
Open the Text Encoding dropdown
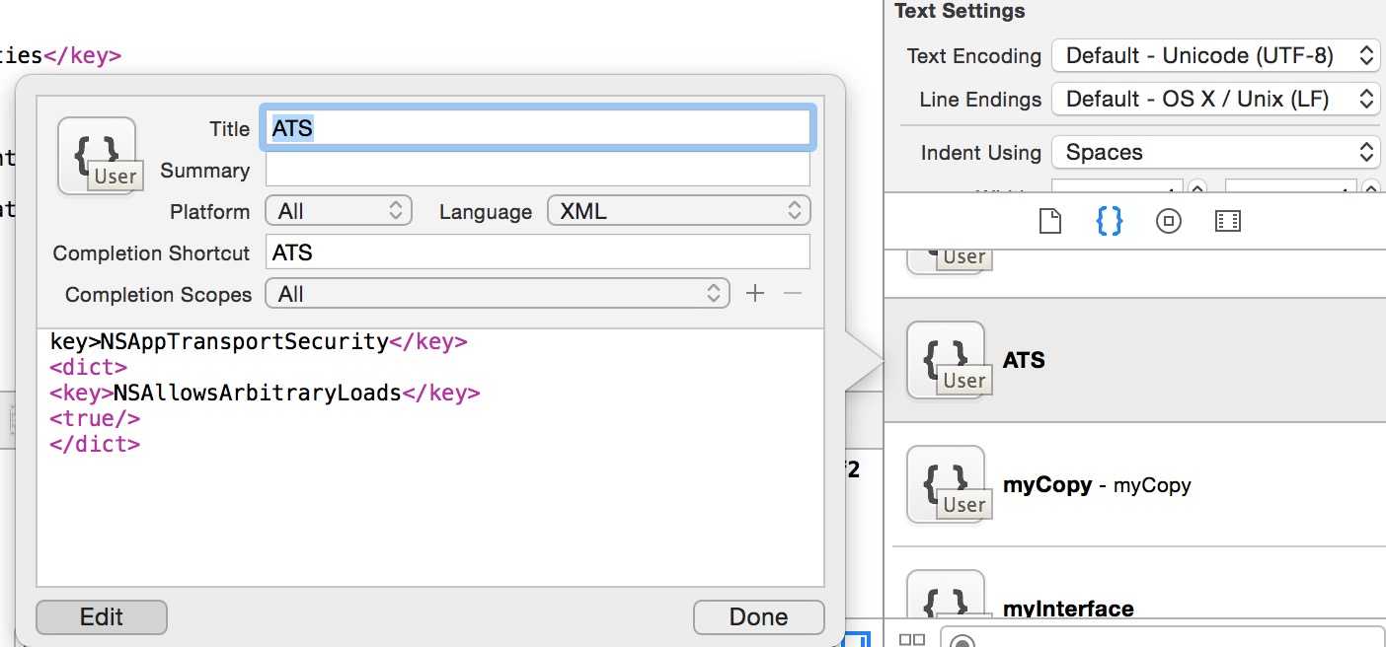click(x=1215, y=56)
